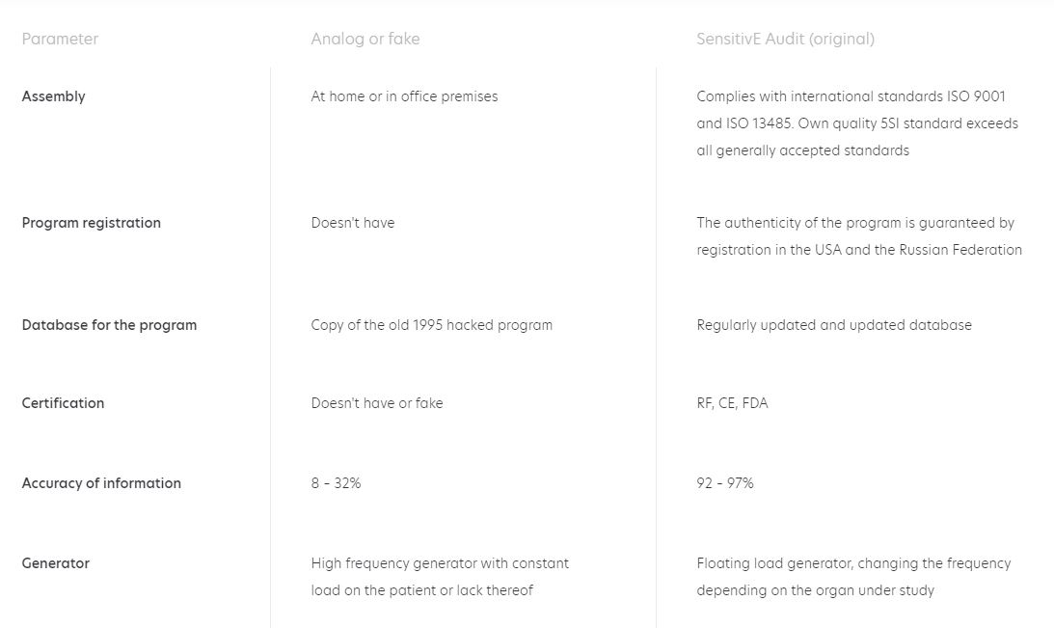Image resolution: width=1054 pixels, height=628 pixels.
Task: Click the 'Accuracy of information' label
Action: coord(101,483)
